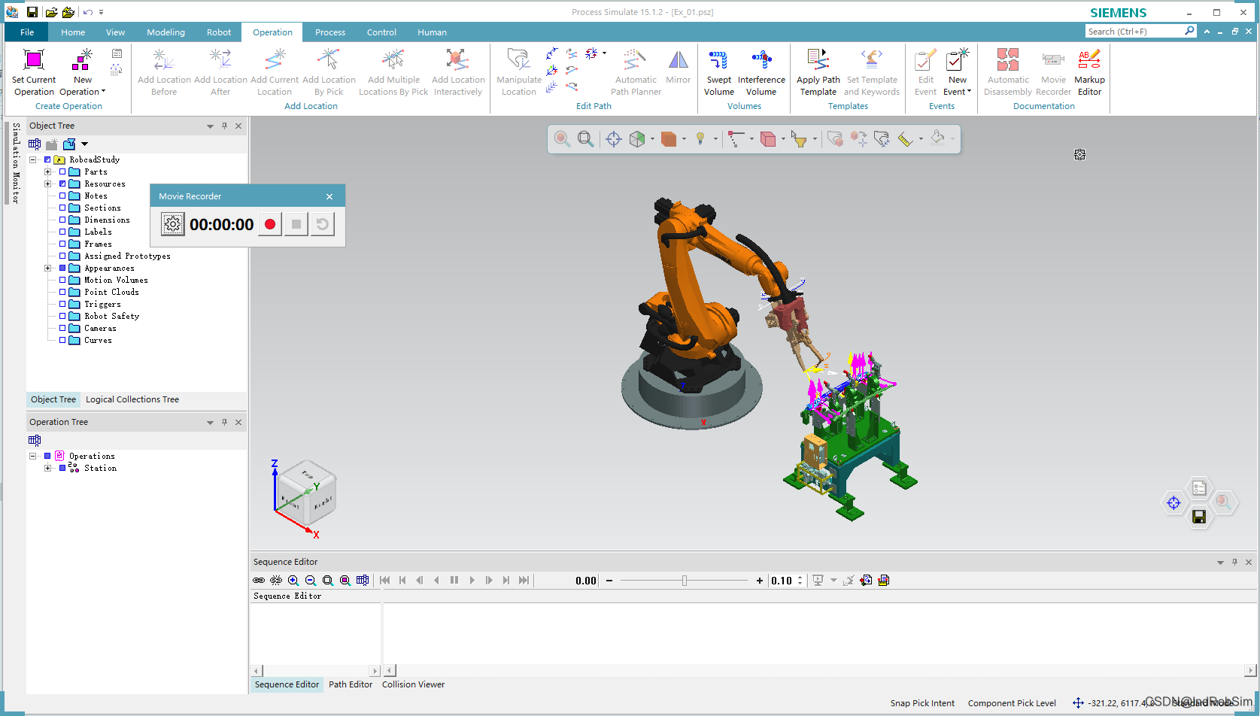Click Set Current Operation icon

[x=34, y=59]
